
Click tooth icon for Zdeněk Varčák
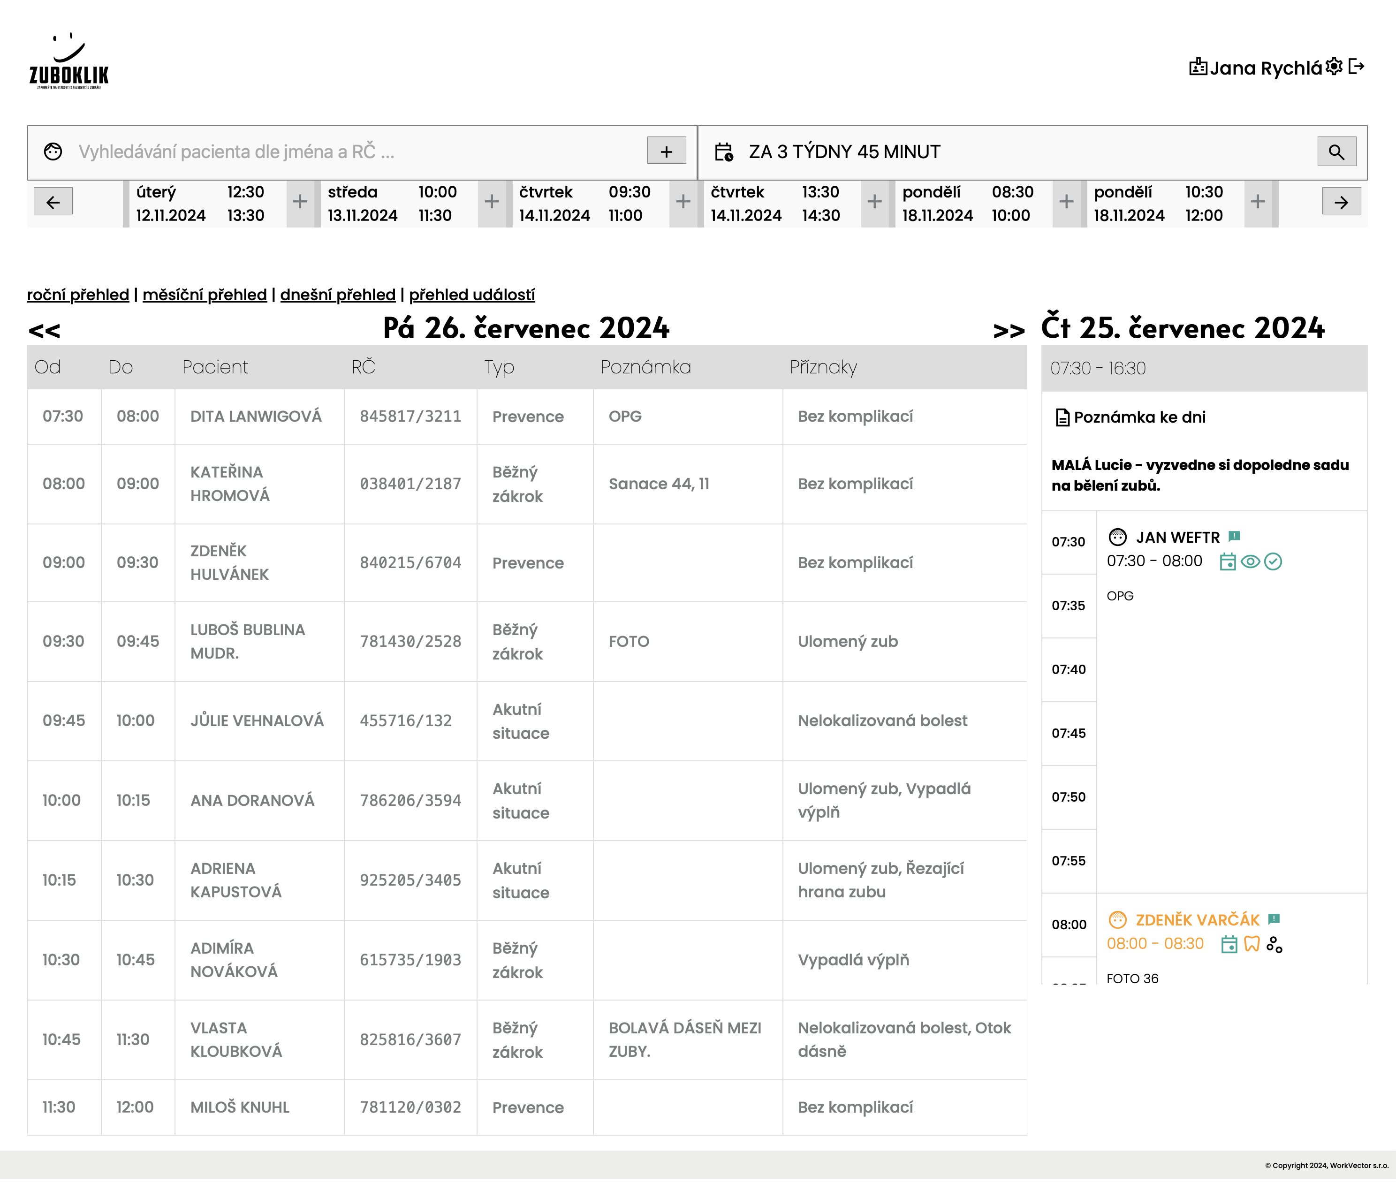(x=1251, y=944)
